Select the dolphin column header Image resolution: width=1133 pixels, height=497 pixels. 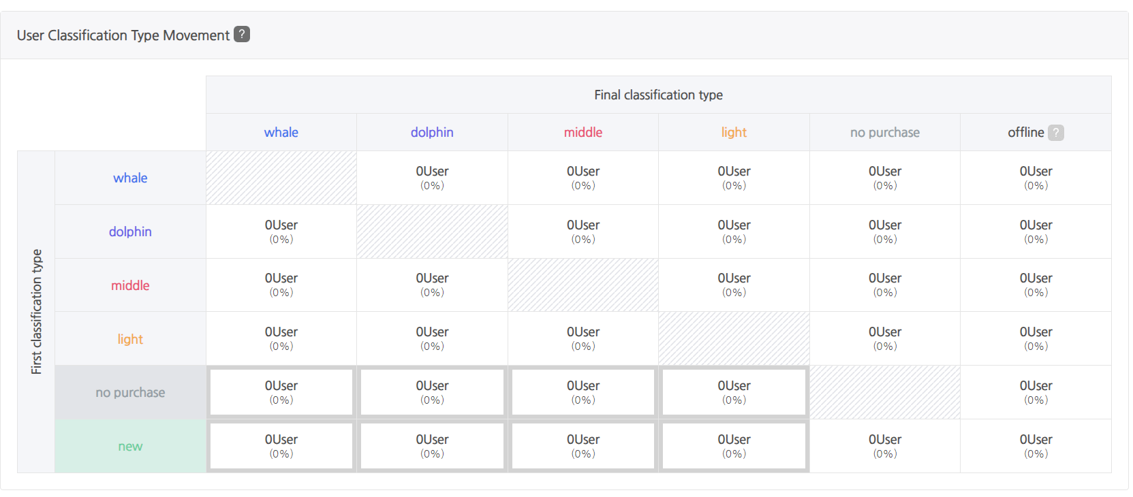coord(432,132)
